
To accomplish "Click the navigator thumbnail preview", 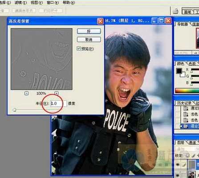I will click(x=198, y=38).
